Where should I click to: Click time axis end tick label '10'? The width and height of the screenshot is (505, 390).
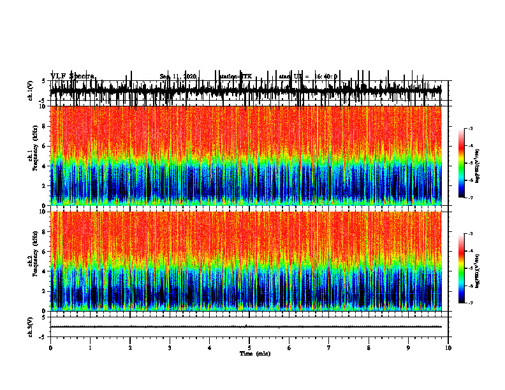coord(448,348)
